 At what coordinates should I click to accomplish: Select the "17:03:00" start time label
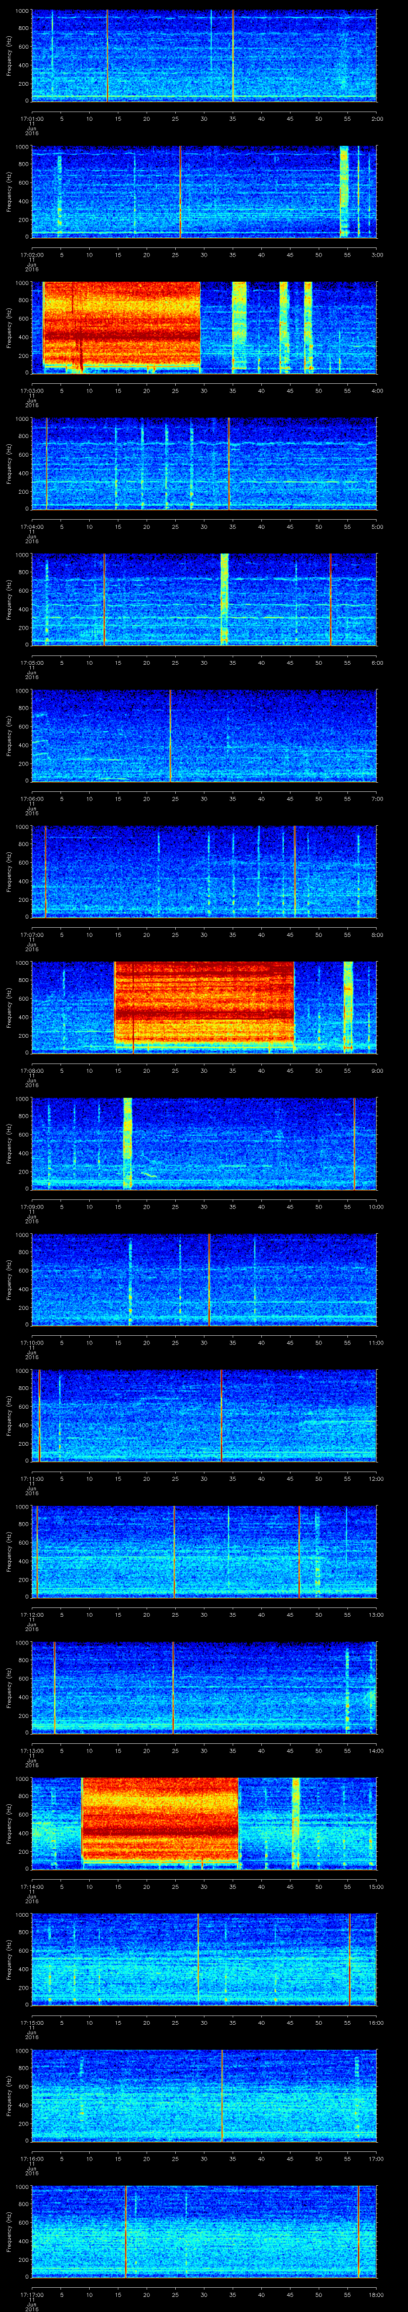point(31,391)
